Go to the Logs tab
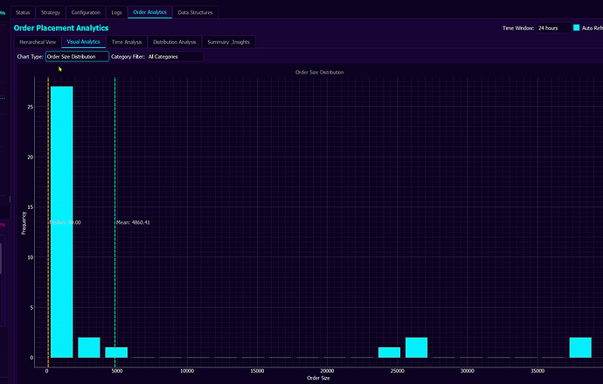603x384 pixels. [x=117, y=12]
